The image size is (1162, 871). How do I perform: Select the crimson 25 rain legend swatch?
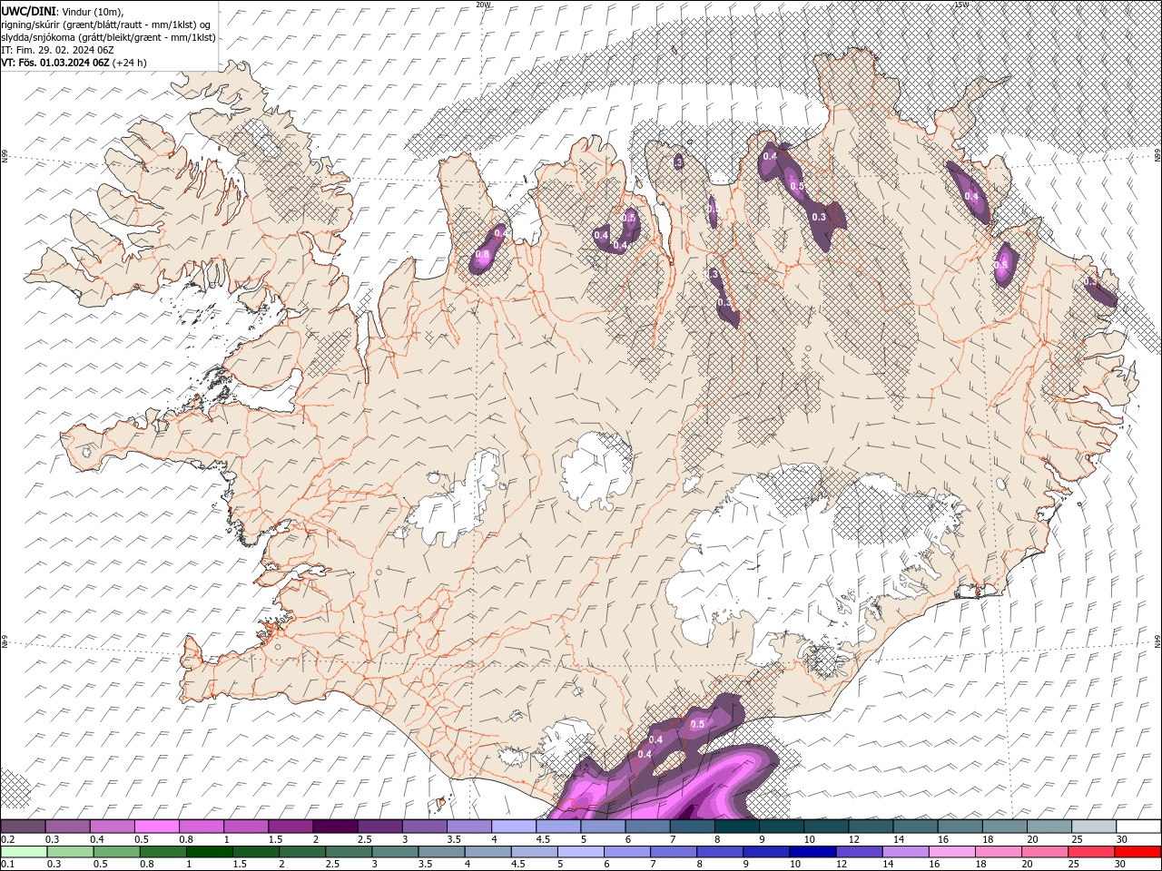1092,852
